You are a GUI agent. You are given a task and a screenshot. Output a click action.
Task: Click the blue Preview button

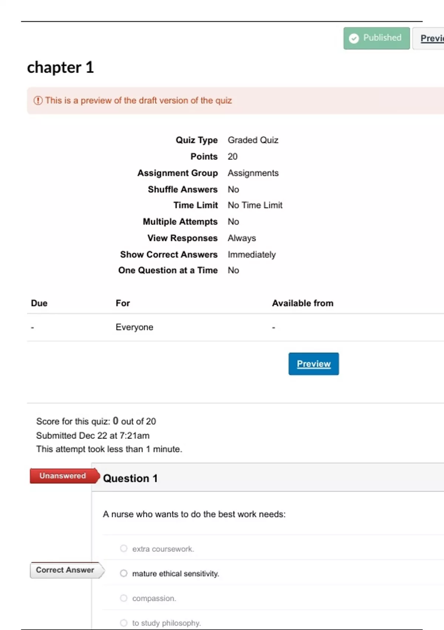pyautogui.click(x=313, y=364)
